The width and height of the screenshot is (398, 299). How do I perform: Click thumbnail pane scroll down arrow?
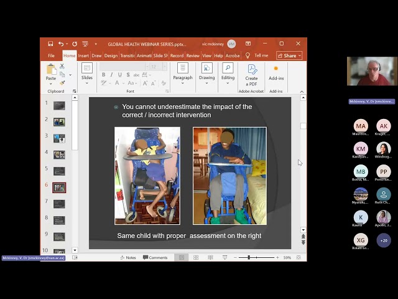(75, 250)
